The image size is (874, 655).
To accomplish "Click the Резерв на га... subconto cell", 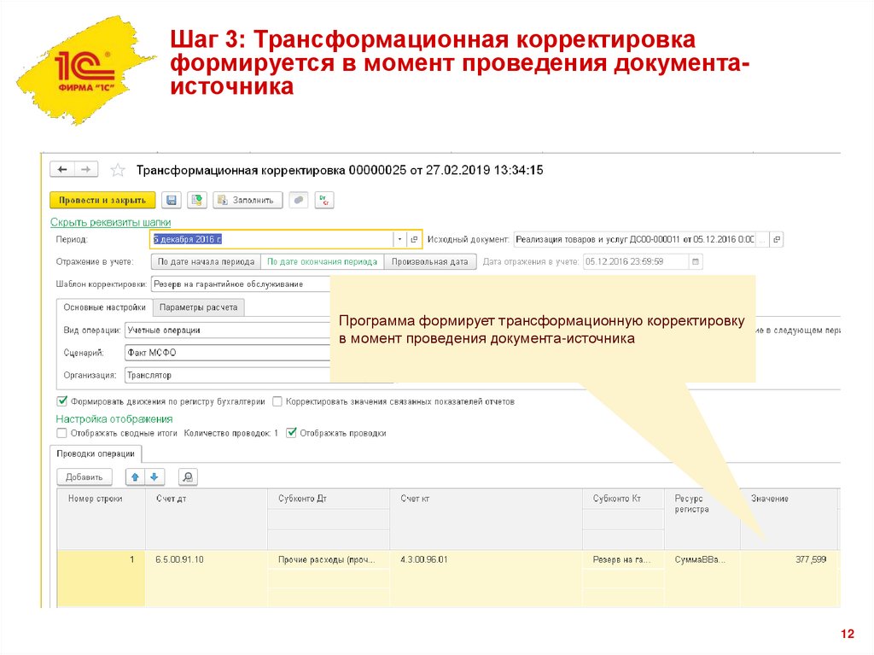I will [623, 559].
